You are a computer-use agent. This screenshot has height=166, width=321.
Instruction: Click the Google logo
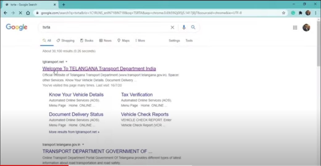(x=17, y=27)
